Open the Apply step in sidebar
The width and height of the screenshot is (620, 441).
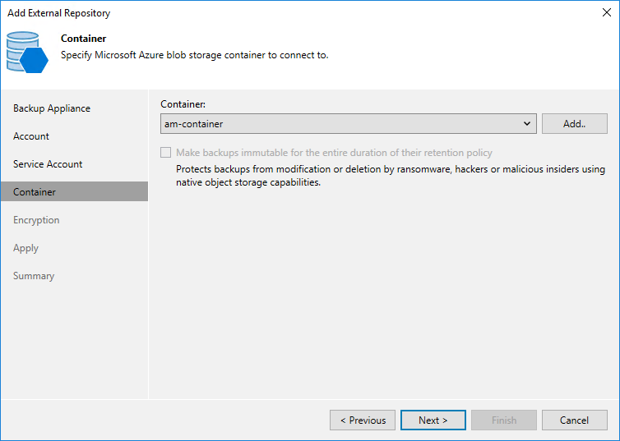[x=25, y=248]
